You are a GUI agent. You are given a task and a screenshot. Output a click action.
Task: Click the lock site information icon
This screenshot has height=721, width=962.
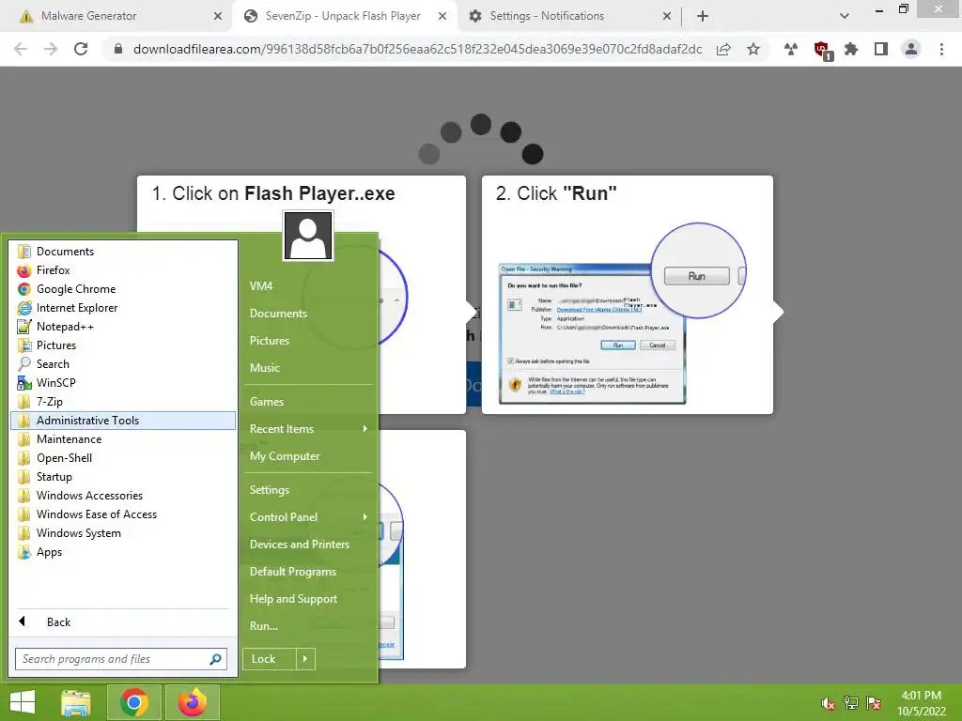[118, 49]
